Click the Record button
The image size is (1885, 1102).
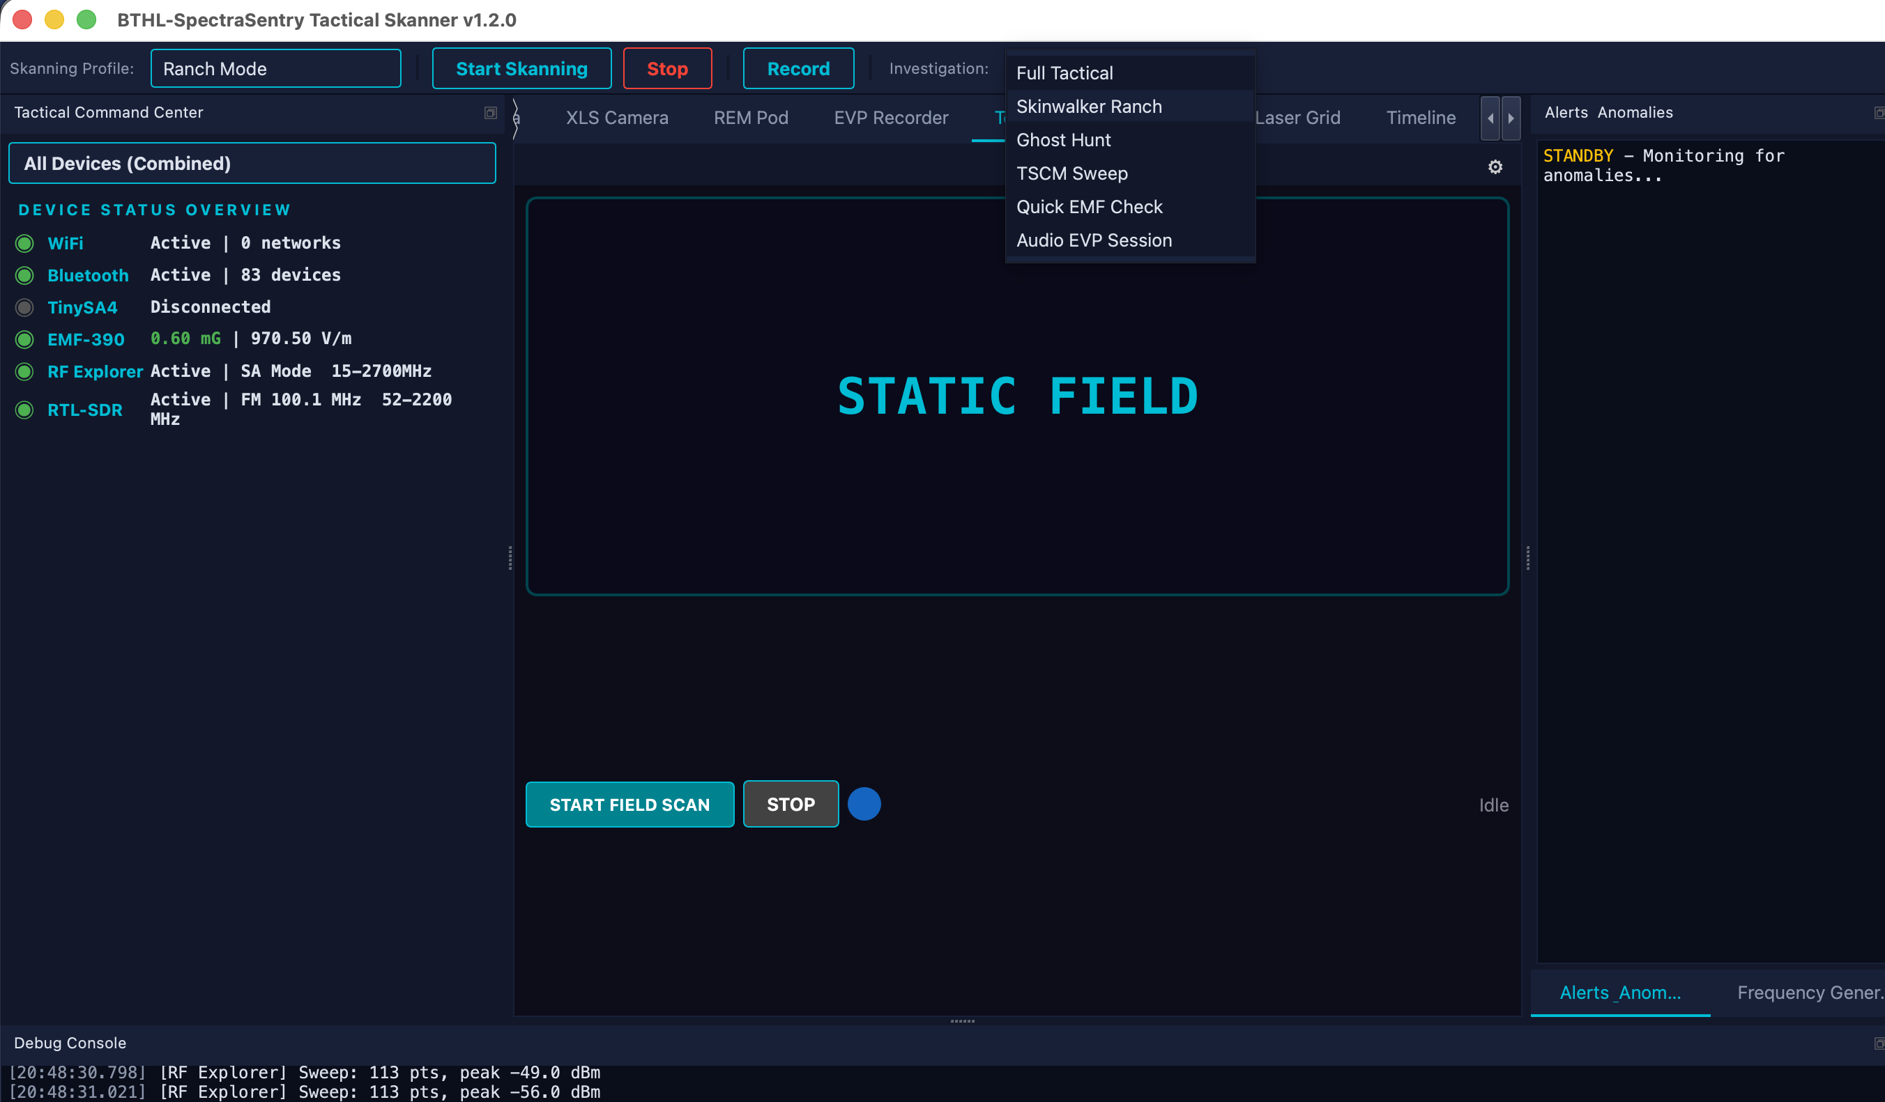point(798,69)
